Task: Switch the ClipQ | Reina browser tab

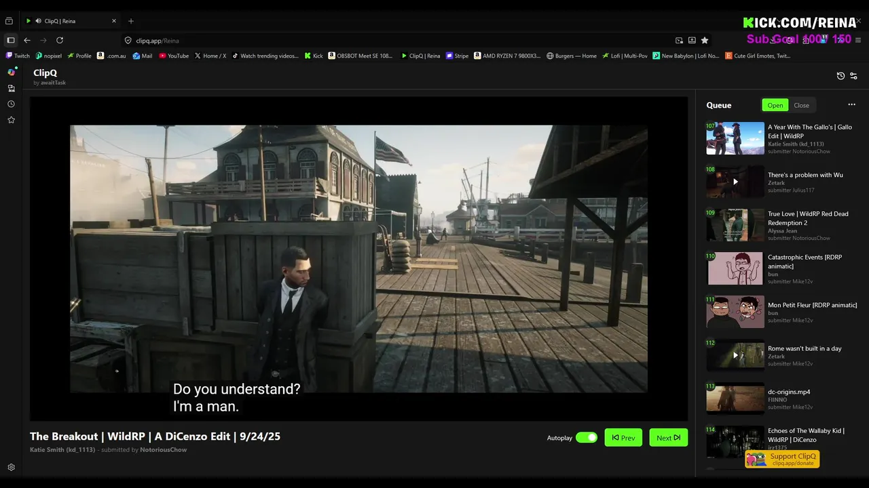Action: [x=71, y=21]
